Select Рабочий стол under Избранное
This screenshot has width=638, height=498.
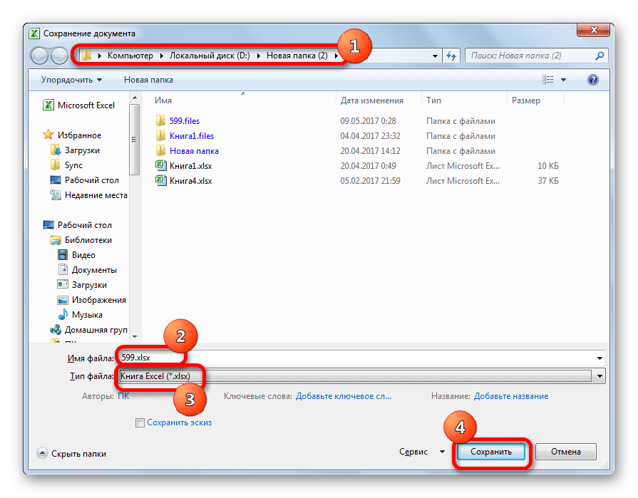tap(91, 180)
